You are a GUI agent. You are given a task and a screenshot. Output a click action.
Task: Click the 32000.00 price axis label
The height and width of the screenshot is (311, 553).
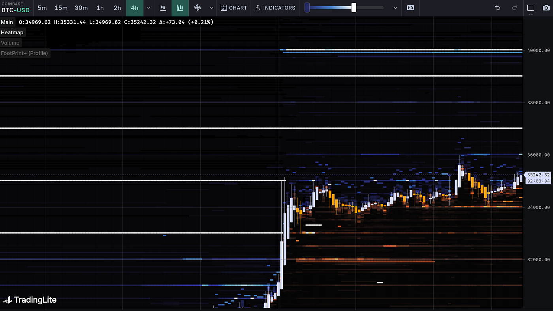pos(538,260)
